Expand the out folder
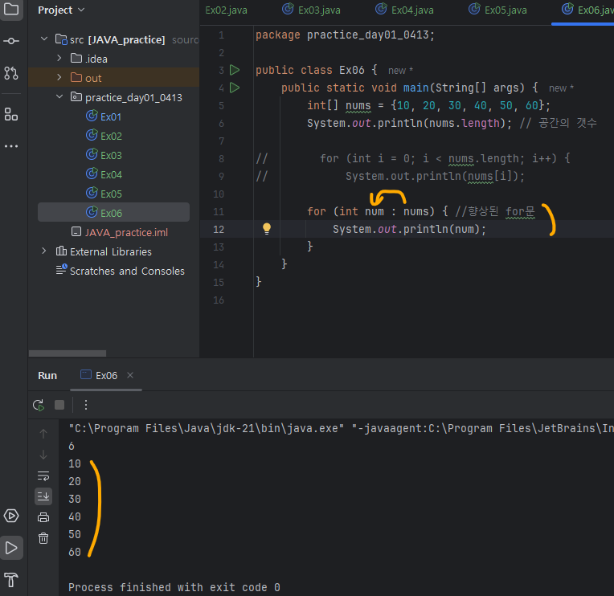Screen dimensions: 614x596 point(59,77)
